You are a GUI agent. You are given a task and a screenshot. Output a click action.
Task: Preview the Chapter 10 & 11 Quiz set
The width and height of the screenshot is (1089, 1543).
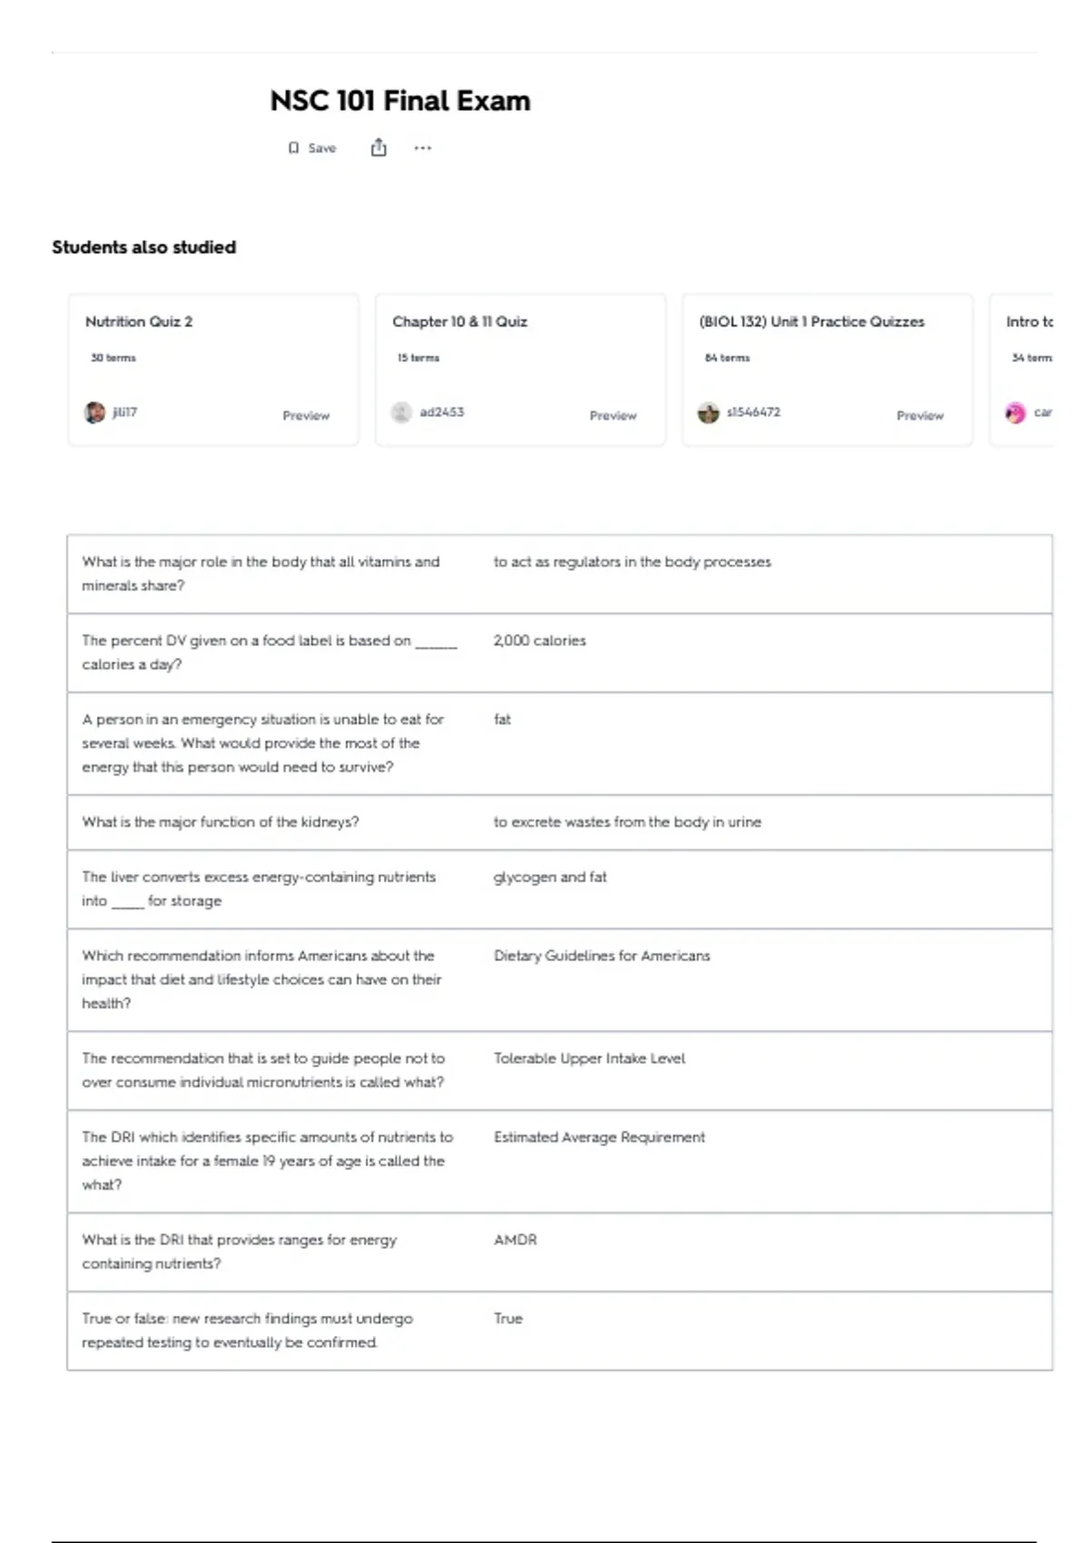pyautogui.click(x=613, y=416)
